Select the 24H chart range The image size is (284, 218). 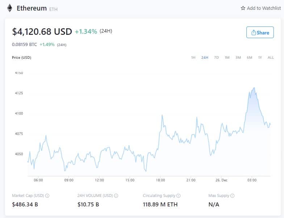pos(205,57)
